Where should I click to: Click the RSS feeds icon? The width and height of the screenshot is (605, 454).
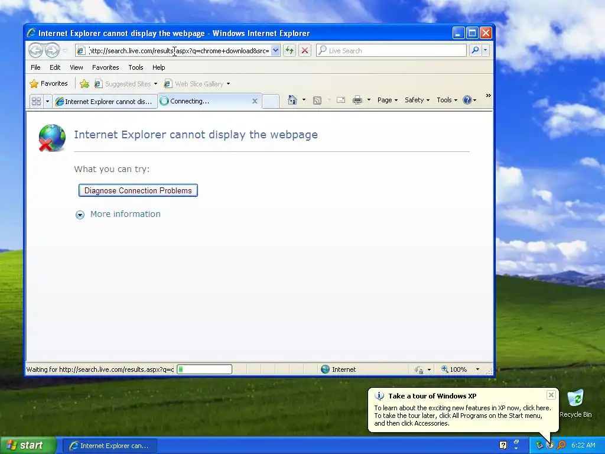coord(317,100)
